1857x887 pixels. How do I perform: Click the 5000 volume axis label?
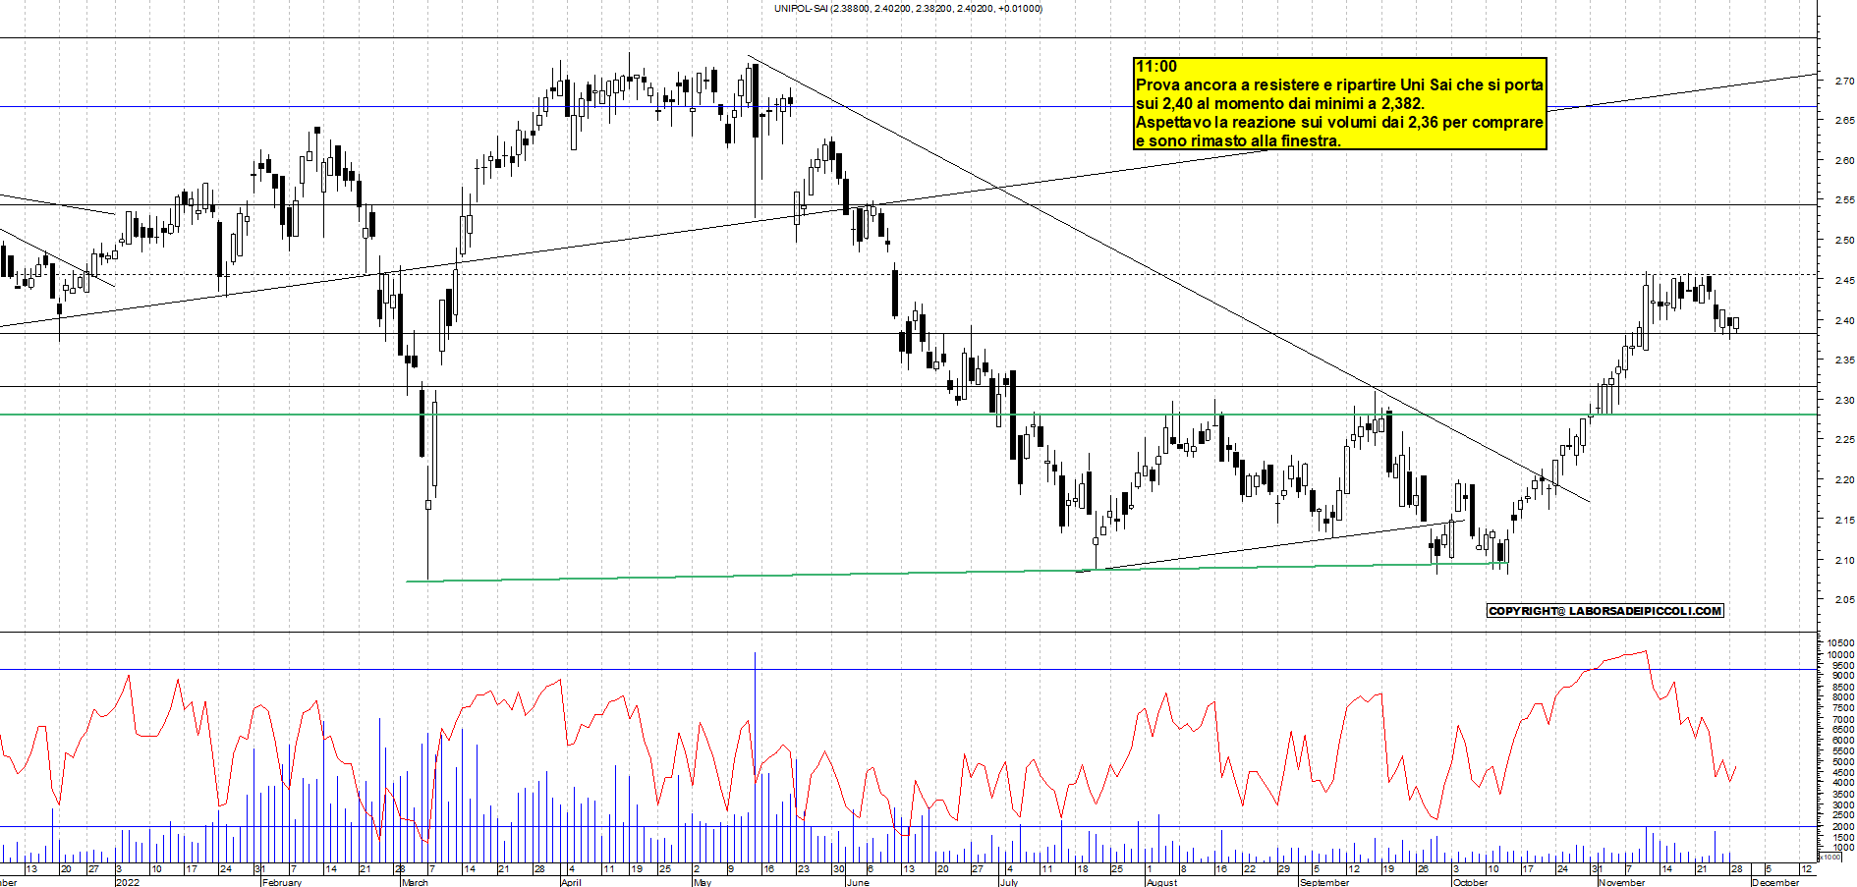tap(1842, 762)
